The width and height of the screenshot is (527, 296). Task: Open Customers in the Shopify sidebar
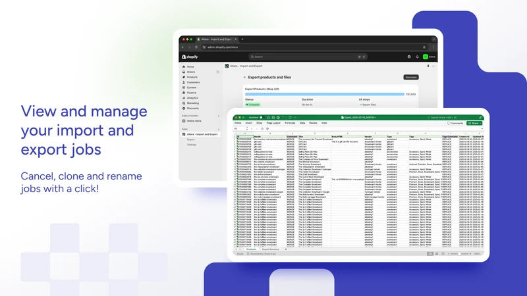click(x=193, y=82)
